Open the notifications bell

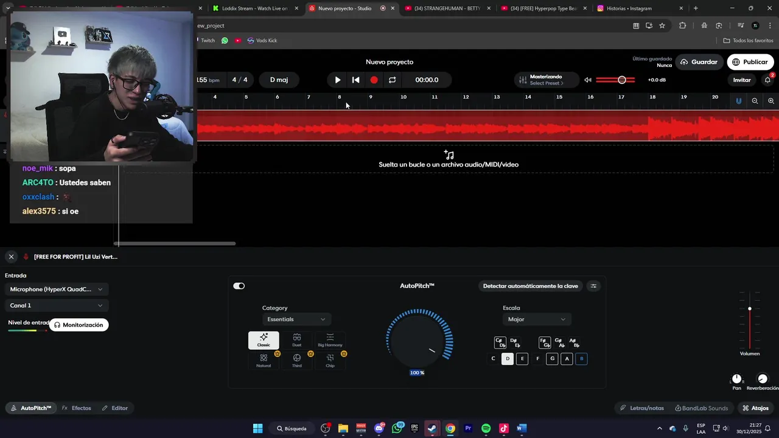767,80
